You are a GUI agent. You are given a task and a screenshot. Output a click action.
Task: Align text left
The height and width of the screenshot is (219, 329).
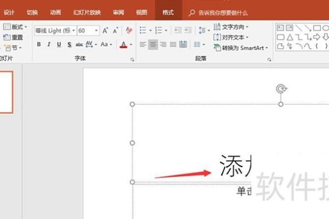click(143, 44)
